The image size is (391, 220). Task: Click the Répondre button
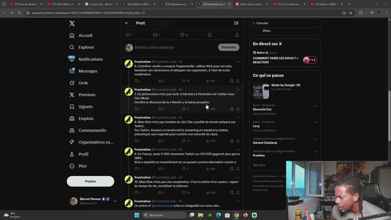click(x=229, y=47)
